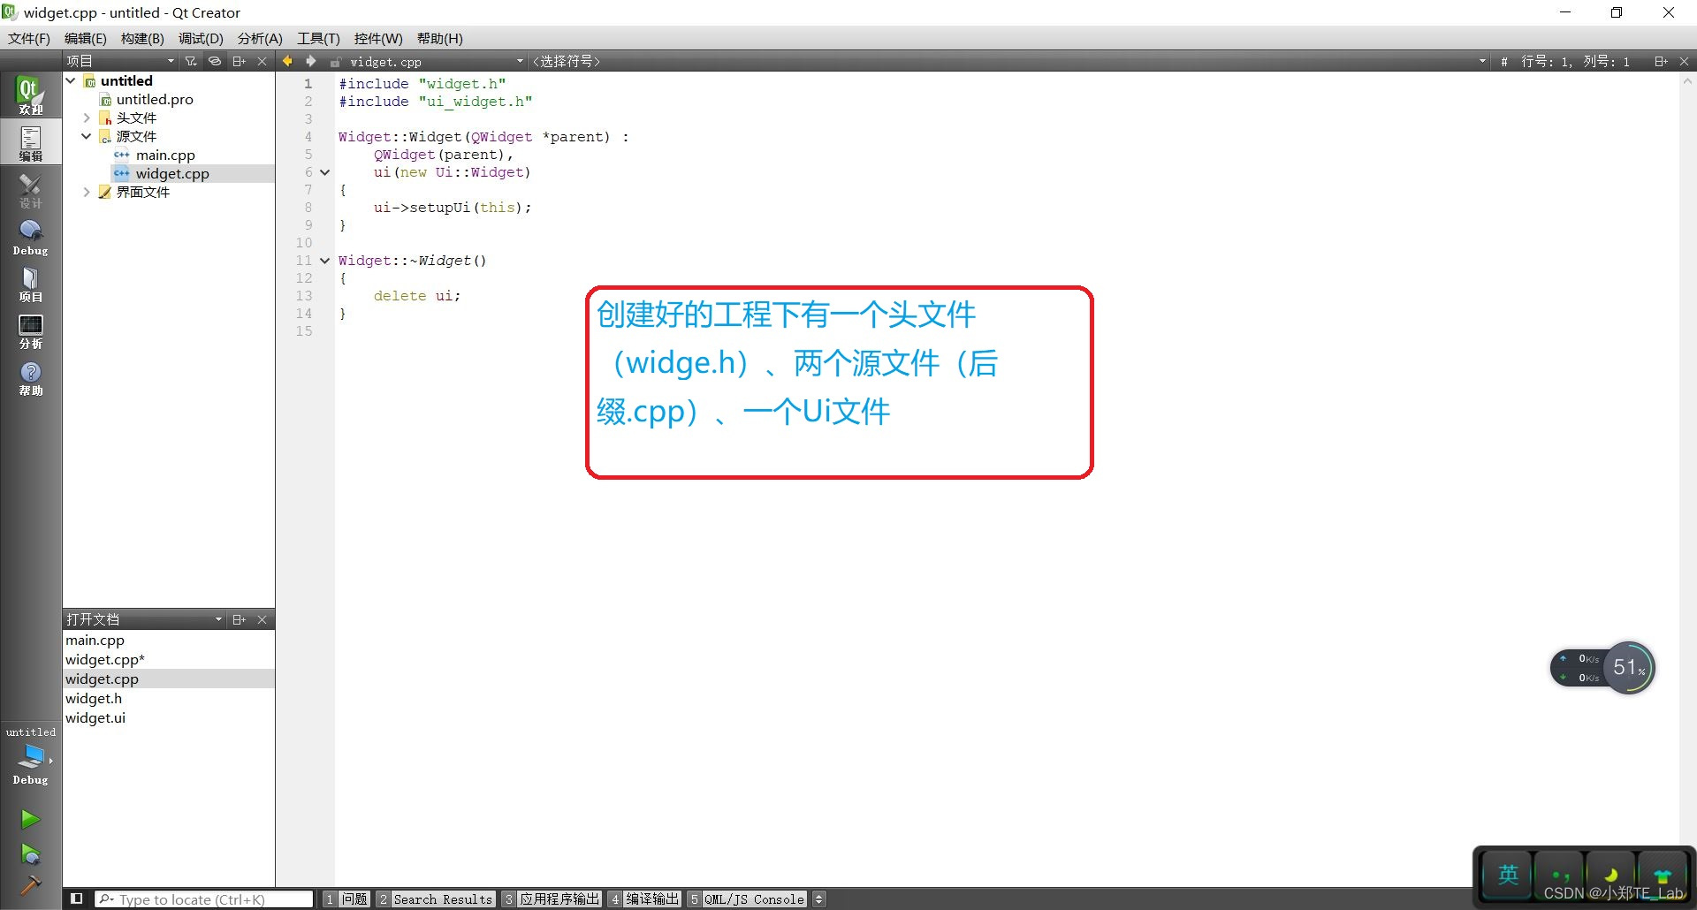Image resolution: width=1697 pixels, height=910 pixels.
Task: Open the 调试(D) menu
Action: pyautogui.click(x=201, y=38)
